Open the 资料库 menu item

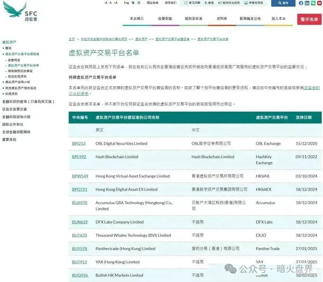[222, 18]
